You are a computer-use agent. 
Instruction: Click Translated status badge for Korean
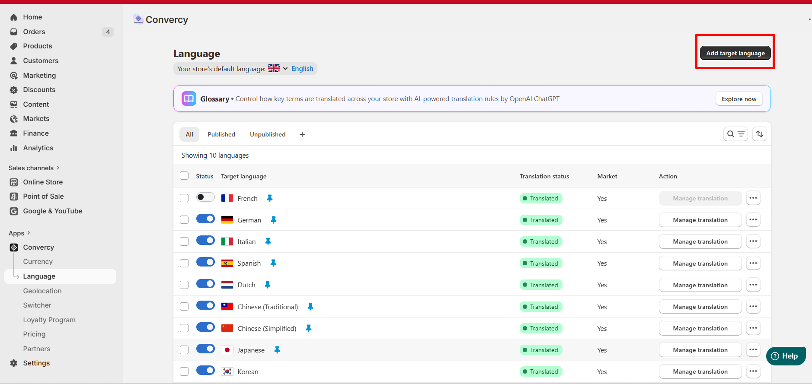pyautogui.click(x=541, y=371)
